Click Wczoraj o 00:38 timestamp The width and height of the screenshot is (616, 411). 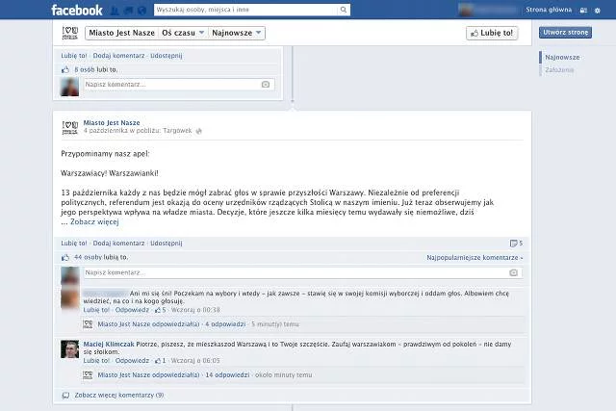pyautogui.click(x=195, y=310)
